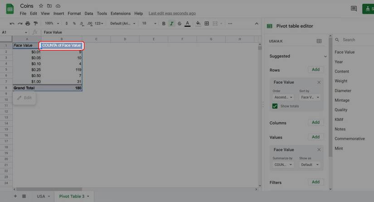The image size is (374, 202).
Task: Open the zoom level dropdown
Action: click(51, 24)
